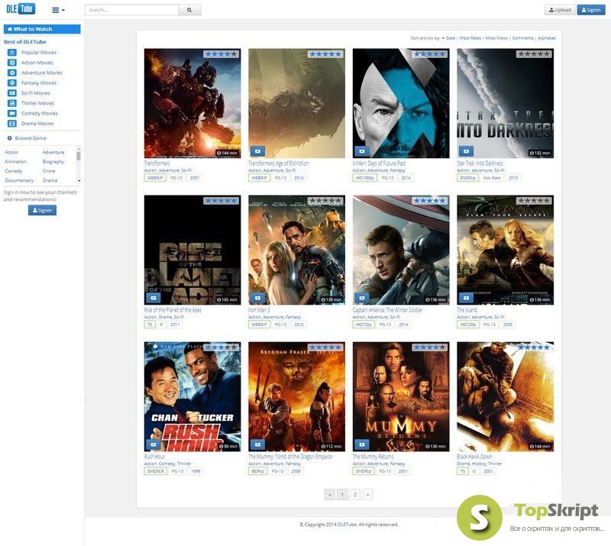611x546 pixels.
Task: Sort articles by Comments
Action: click(523, 38)
